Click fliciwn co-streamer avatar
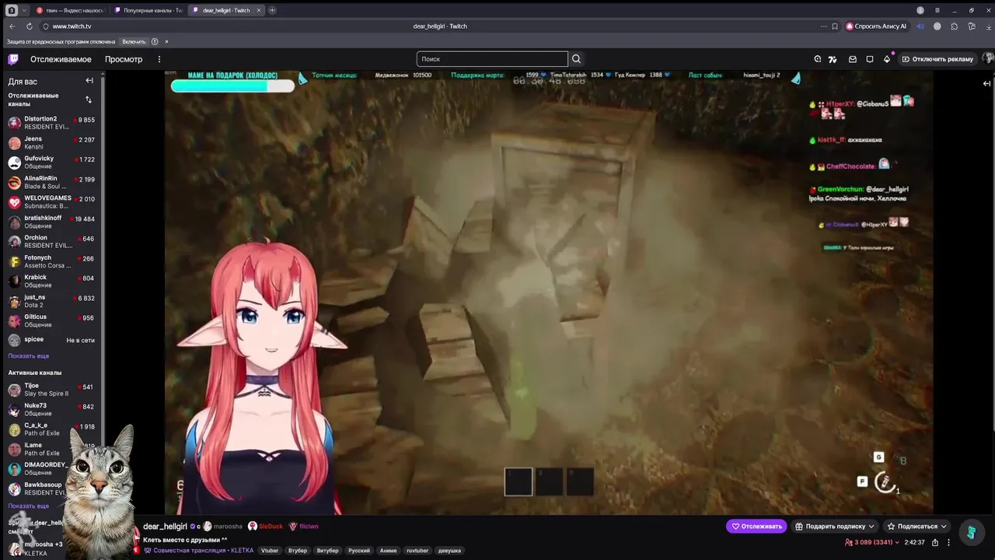Viewport: 995px width, 560px height. tap(293, 527)
